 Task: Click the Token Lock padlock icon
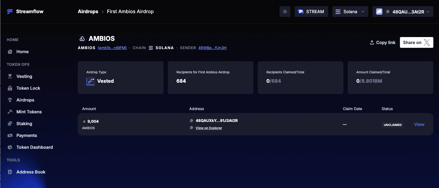point(10,88)
